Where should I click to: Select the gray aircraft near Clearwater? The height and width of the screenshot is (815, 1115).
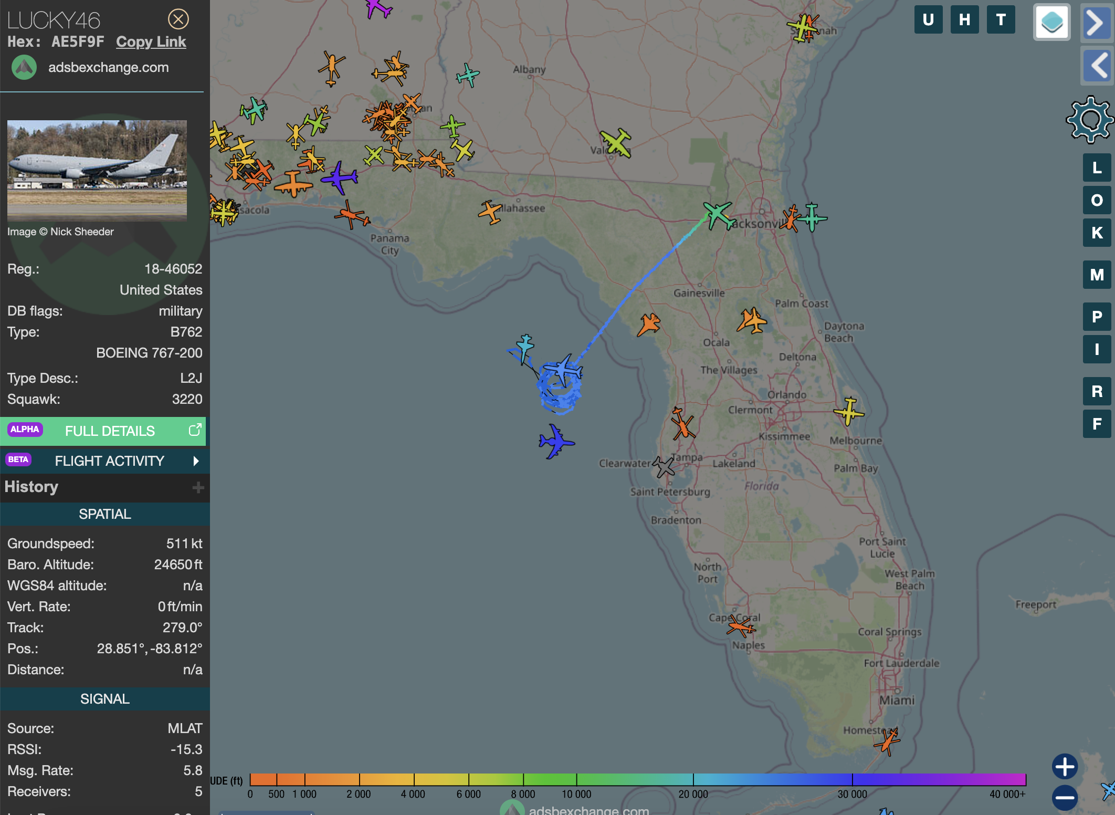click(x=664, y=466)
